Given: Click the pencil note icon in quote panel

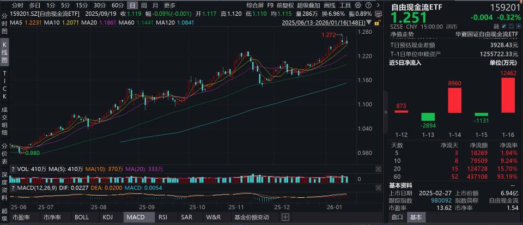Looking at the screenshot, I should click(x=503, y=27).
